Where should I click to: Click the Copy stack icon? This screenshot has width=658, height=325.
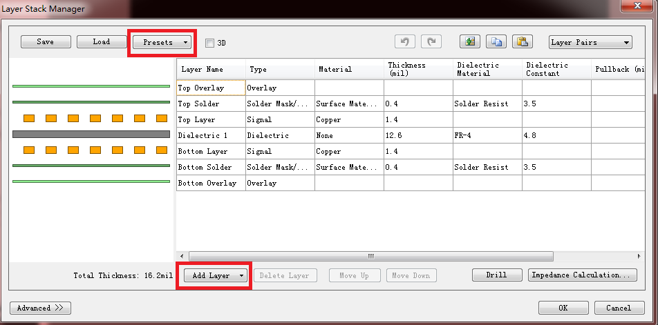pos(496,41)
